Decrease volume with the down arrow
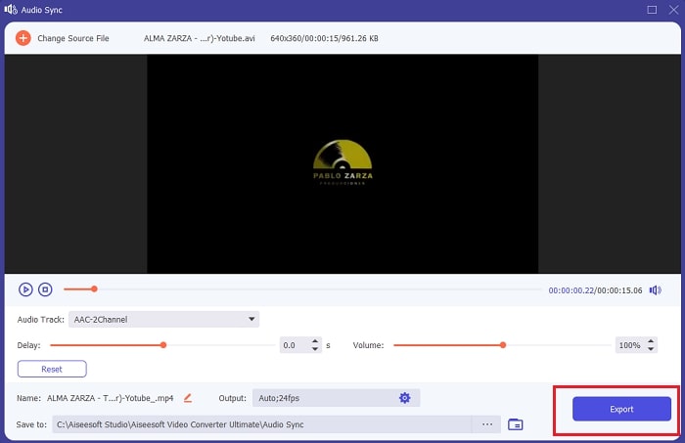The image size is (685, 443). pos(651,349)
